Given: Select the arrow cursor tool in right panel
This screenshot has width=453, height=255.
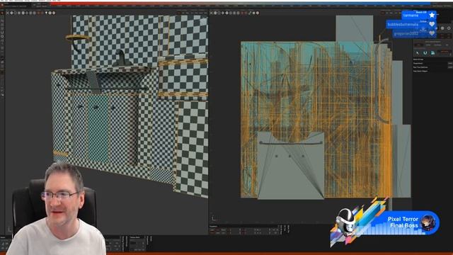Looking at the screenshot, I should point(417,53).
